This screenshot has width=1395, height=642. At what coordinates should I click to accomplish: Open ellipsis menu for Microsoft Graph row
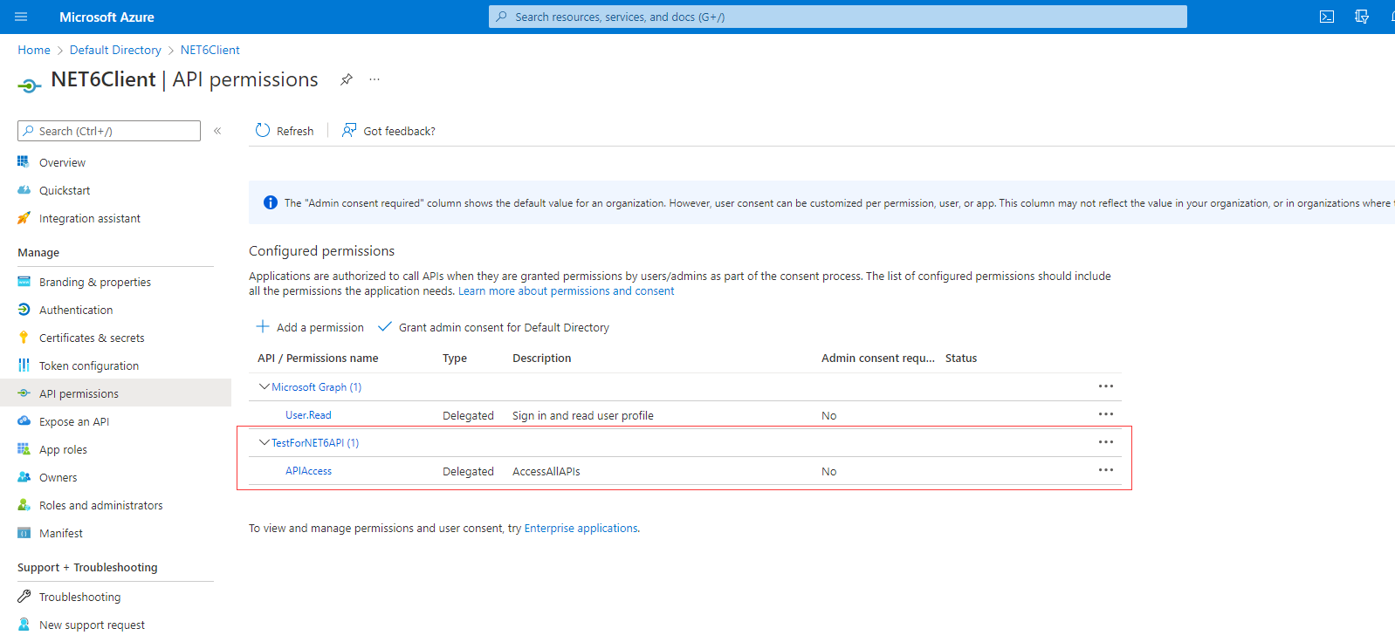click(x=1106, y=386)
